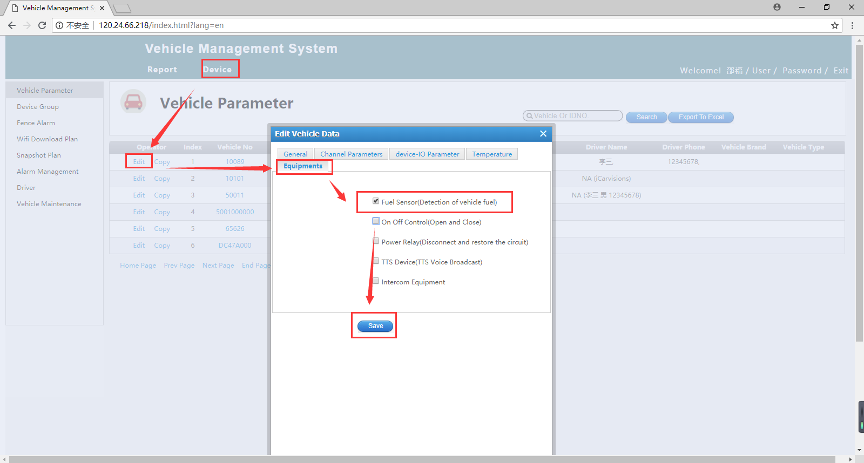Open Alarm Management page
Viewport: 864px width, 463px height.
48,172
